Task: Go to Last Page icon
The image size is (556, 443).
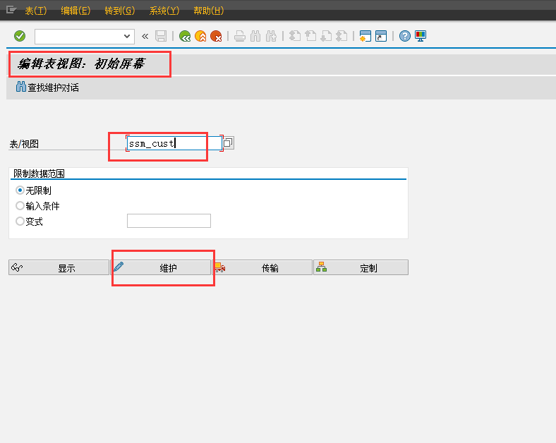Action: [342, 36]
